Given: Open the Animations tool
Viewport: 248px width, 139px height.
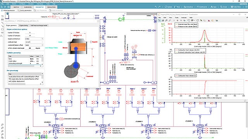Looking at the screenshot, I should pos(188,7).
